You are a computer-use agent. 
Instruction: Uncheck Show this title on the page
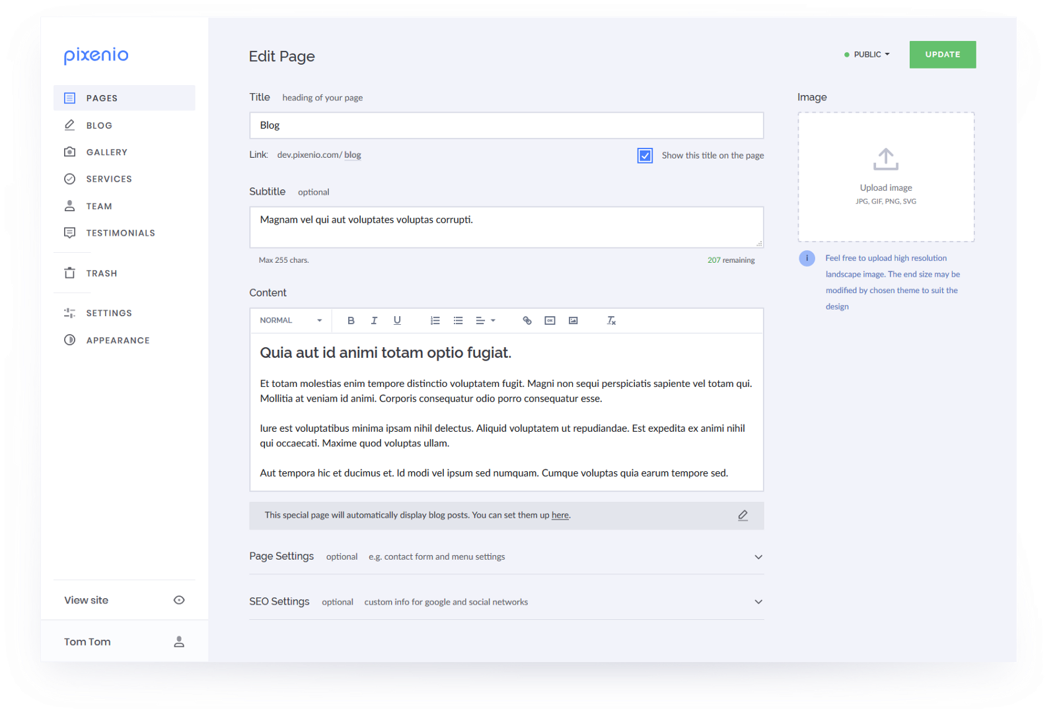(x=645, y=156)
